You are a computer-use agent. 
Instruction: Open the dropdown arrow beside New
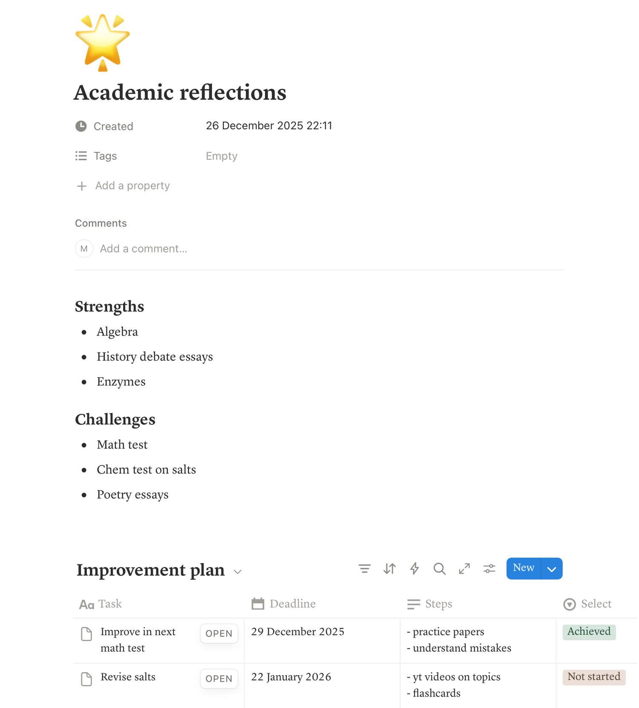(552, 569)
